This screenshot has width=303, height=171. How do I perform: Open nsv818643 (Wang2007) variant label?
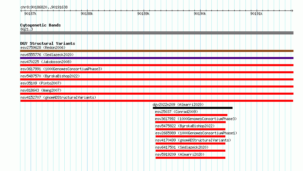[x=41, y=90]
